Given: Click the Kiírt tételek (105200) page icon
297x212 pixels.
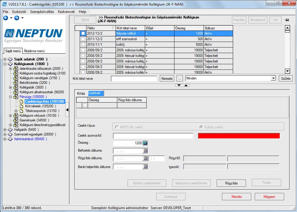Looking at the screenshot, I should pyautogui.click(x=21, y=106).
